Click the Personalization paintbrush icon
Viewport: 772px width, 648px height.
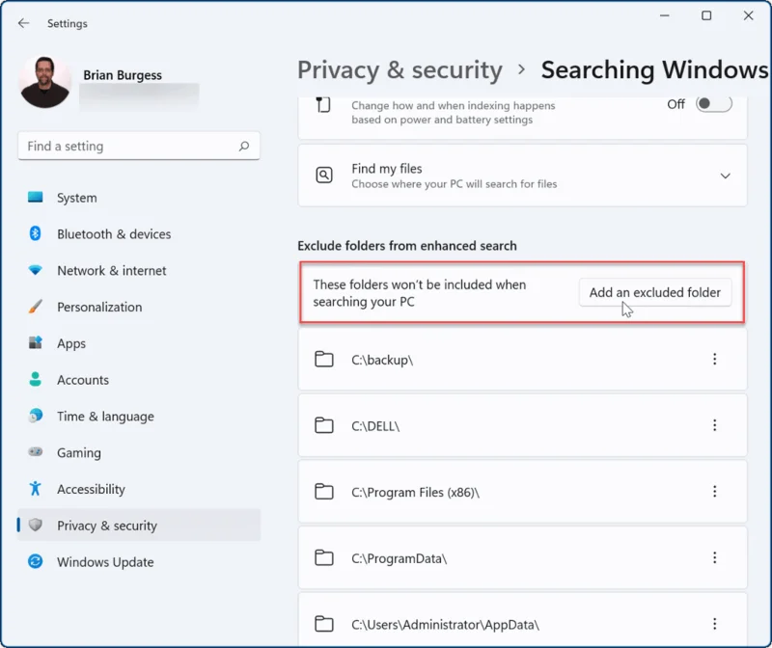pyautogui.click(x=35, y=307)
